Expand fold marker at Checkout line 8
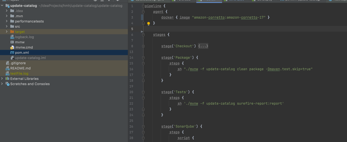Viewport: 347px width, 142px height. [x=143, y=46]
